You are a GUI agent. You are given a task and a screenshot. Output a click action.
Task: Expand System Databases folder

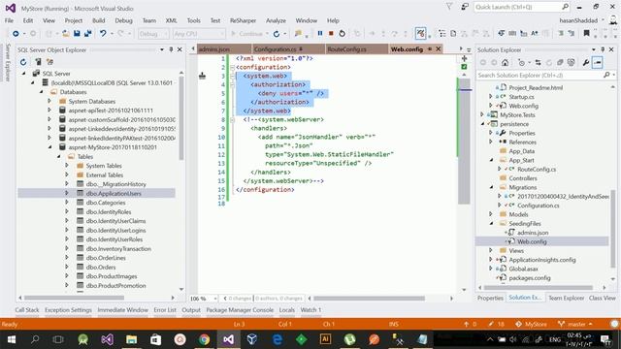click(x=49, y=101)
